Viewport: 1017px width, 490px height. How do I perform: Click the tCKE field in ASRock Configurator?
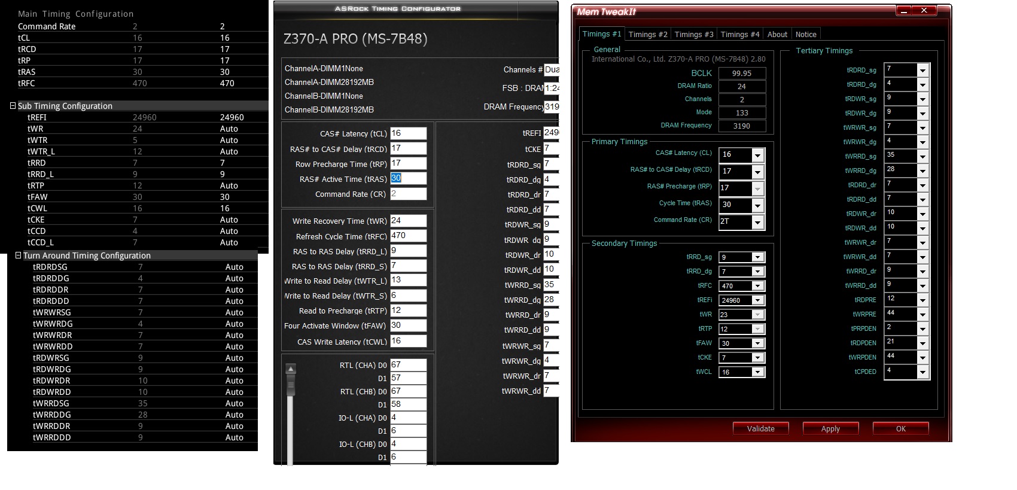tap(551, 148)
